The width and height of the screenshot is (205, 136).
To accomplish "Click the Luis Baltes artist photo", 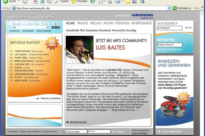I will click(x=80, y=50).
